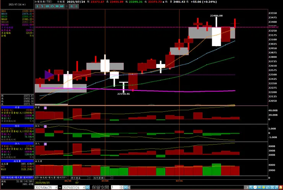Switch to the monthly (月) chart button
The image size is (283, 190).
coord(76,6)
